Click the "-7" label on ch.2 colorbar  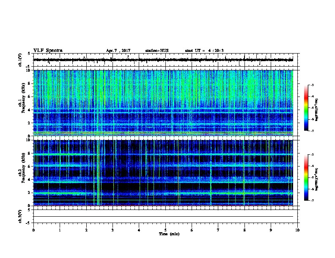click(312, 200)
